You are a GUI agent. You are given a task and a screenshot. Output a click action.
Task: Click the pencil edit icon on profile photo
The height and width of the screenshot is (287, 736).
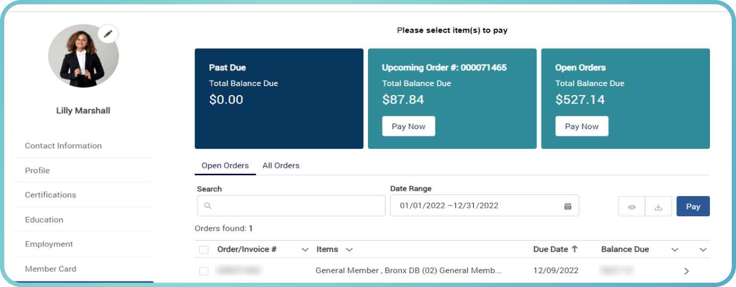(108, 33)
